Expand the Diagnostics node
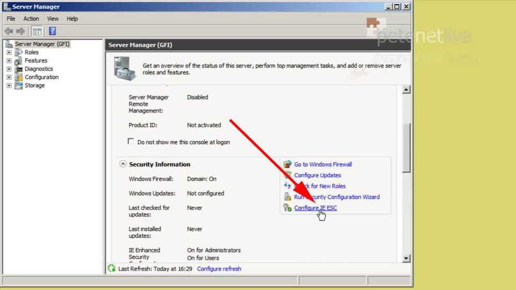 point(9,69)
